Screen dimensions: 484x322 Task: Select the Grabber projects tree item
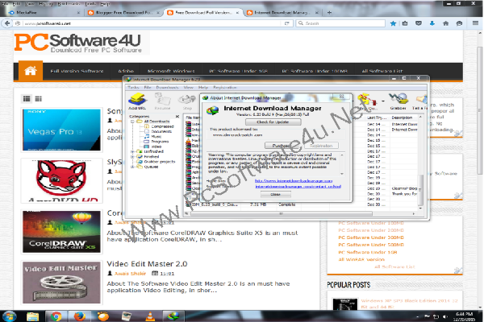160,162
